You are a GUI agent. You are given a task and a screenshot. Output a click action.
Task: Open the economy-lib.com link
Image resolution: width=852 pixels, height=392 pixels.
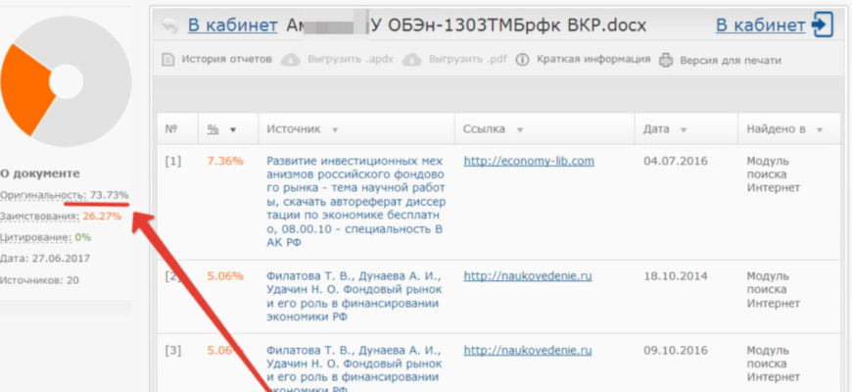[x=529, y=161]
